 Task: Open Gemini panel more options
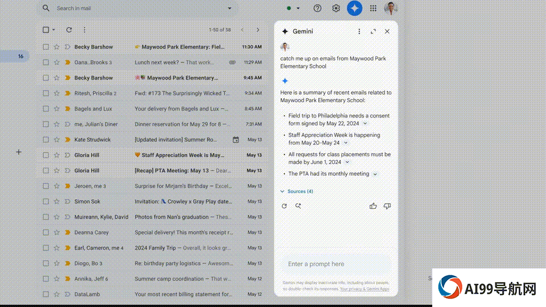coord(359,31)
